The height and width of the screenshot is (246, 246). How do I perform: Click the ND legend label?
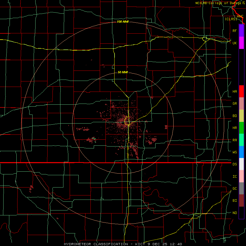(x=235, y=213)
